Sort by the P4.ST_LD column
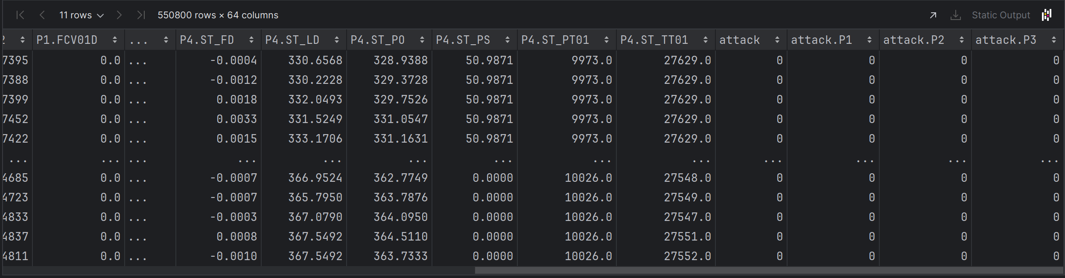Viewport: 1065px width, 278px height. coord(336,40)
